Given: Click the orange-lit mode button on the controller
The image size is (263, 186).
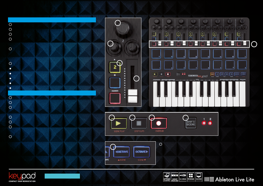Looking at the screenshot, I should coord(212,74).
